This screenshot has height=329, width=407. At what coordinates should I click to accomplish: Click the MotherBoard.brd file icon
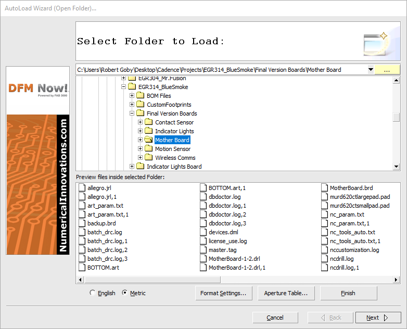(324, 187)
